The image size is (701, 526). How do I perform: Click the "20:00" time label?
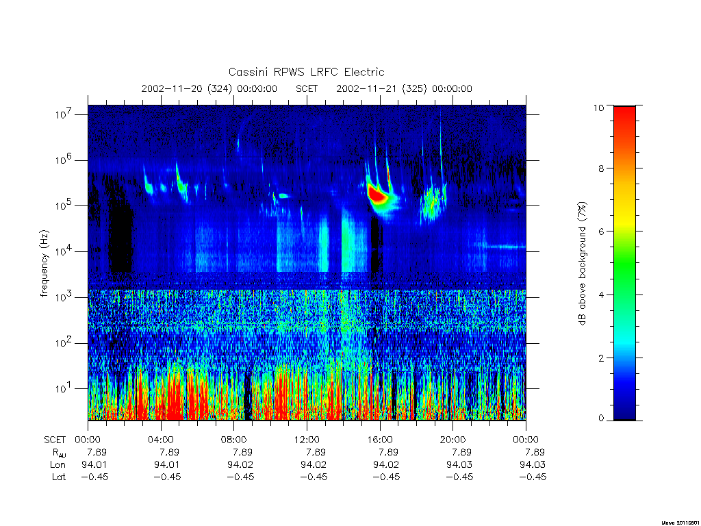pyautogui.click(x=453, y=440)
